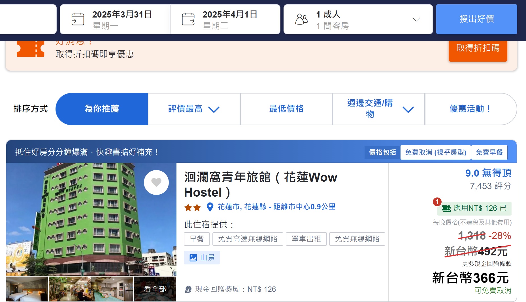Viewport: 526px width, 302px height.
Task: Toggle the heart favorite on hostel photo
Action: 156,182
